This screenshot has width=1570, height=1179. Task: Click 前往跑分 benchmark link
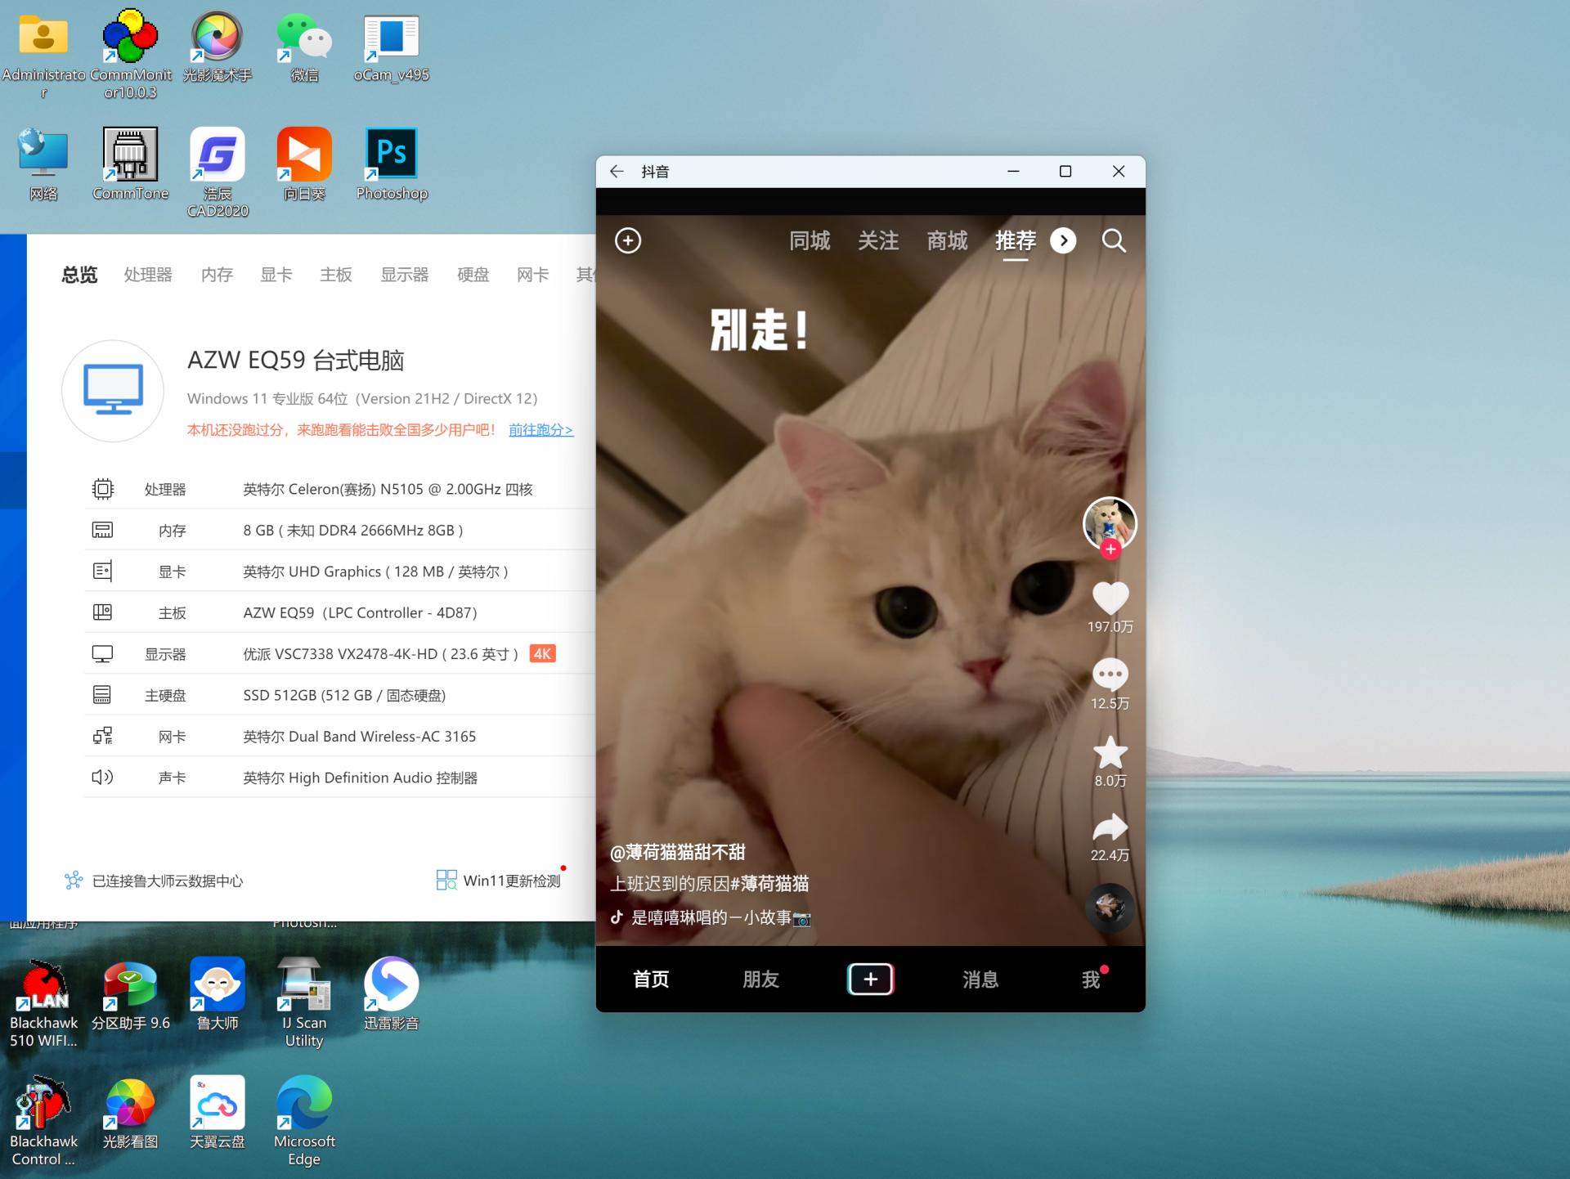[541, 429]
